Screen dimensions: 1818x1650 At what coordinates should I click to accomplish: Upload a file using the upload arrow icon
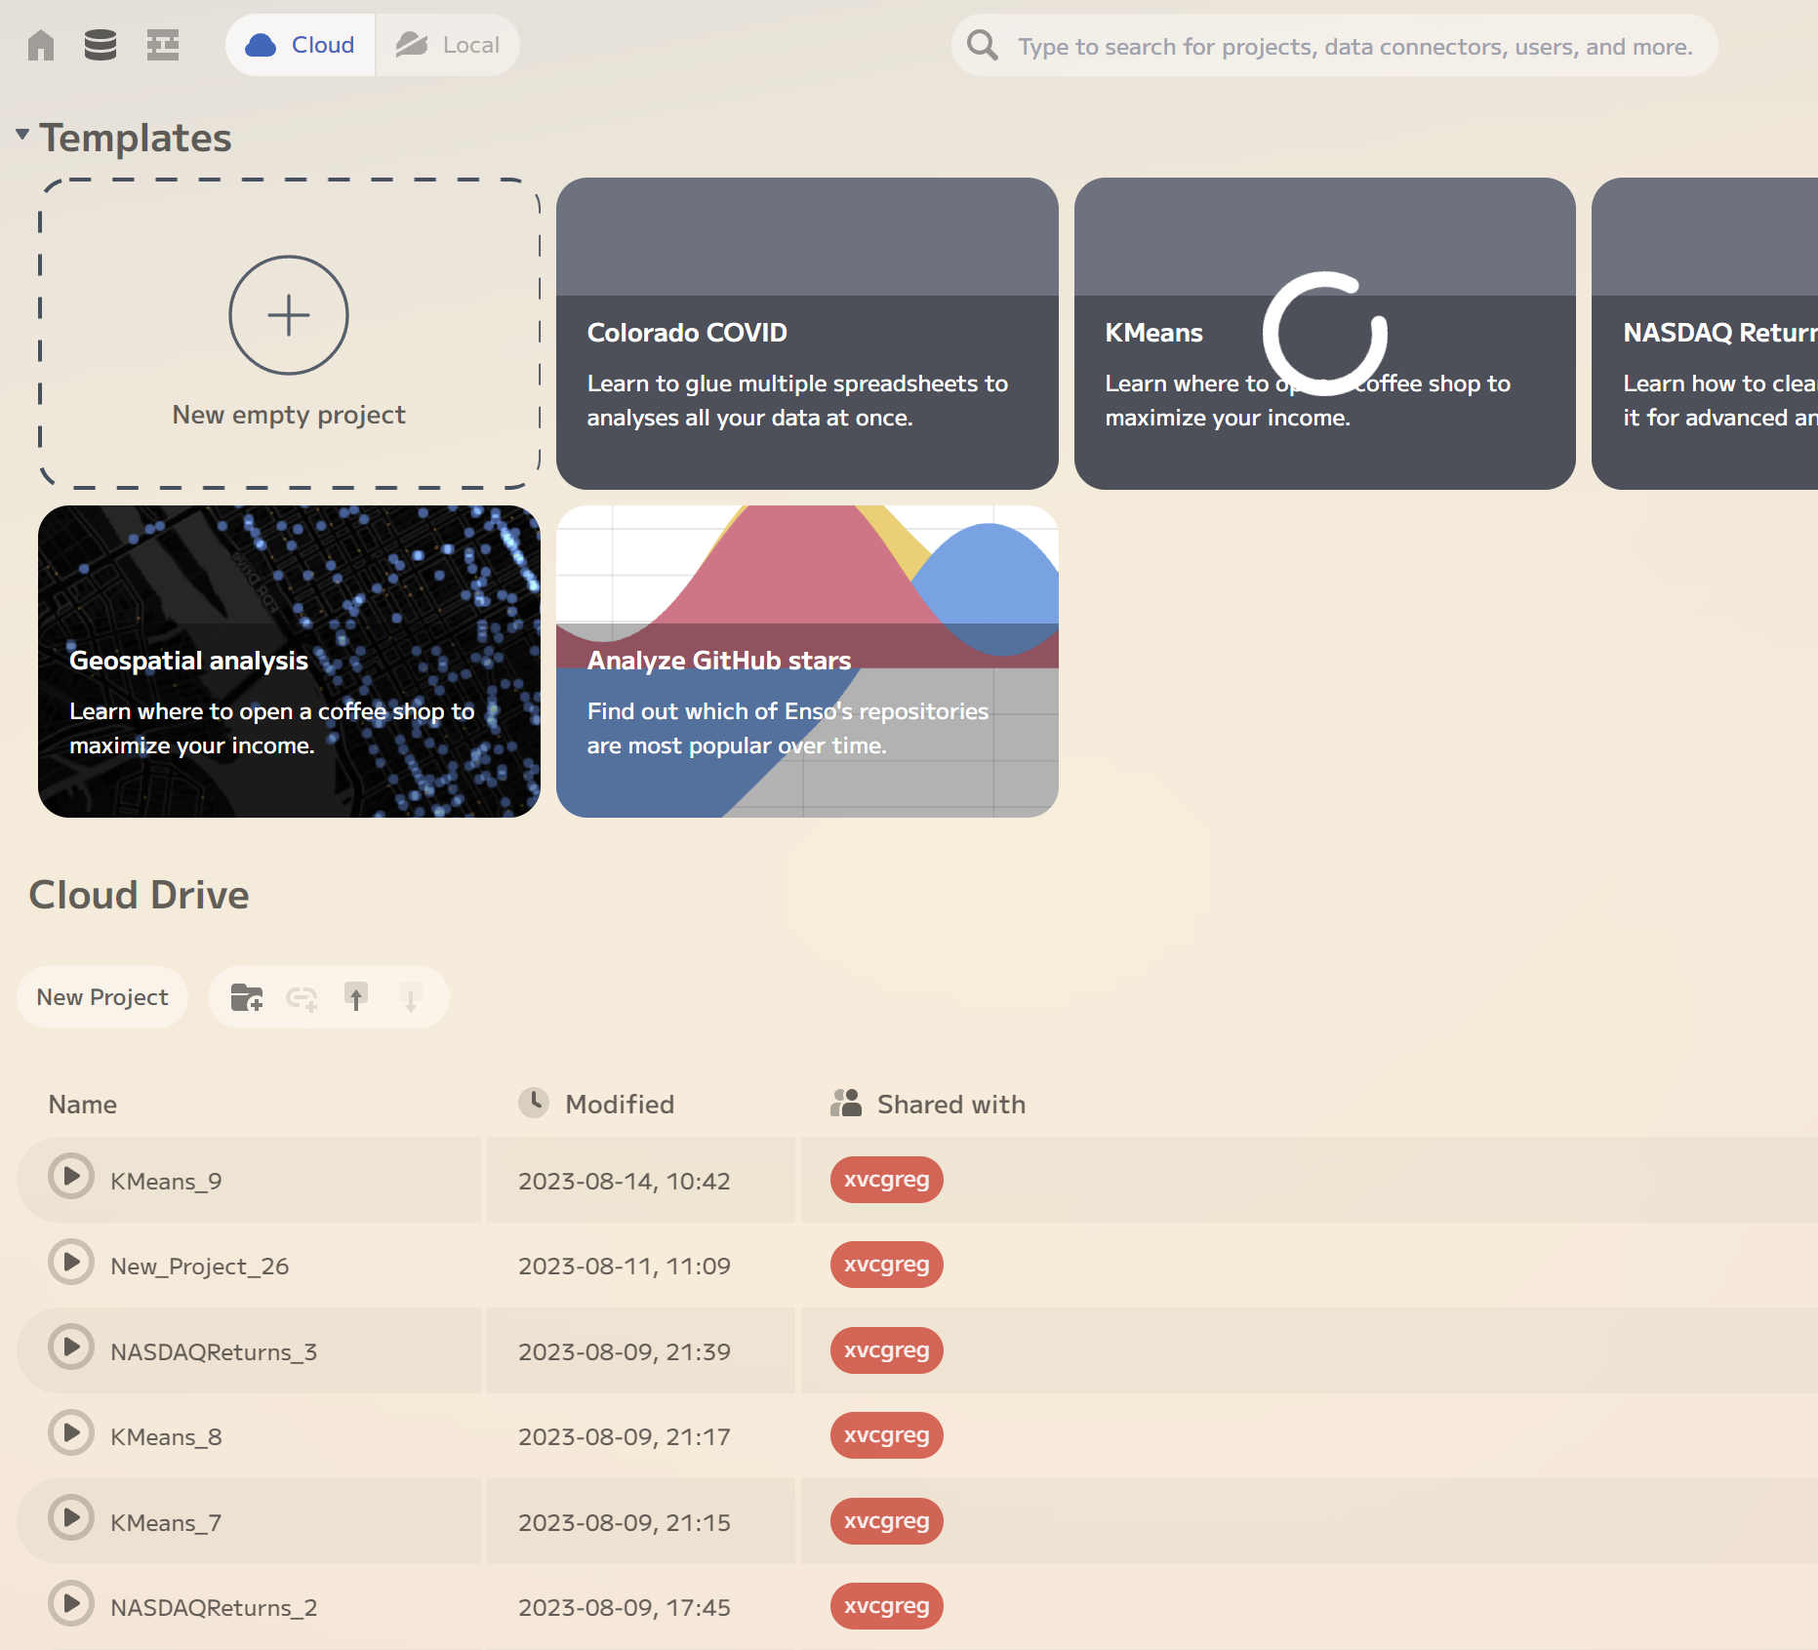point(356,997)
